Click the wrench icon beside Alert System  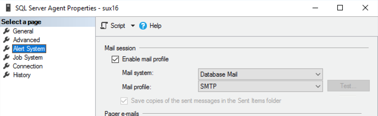tap(6, 49)
